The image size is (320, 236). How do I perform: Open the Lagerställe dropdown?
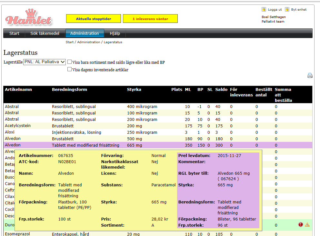coord(45,62)
